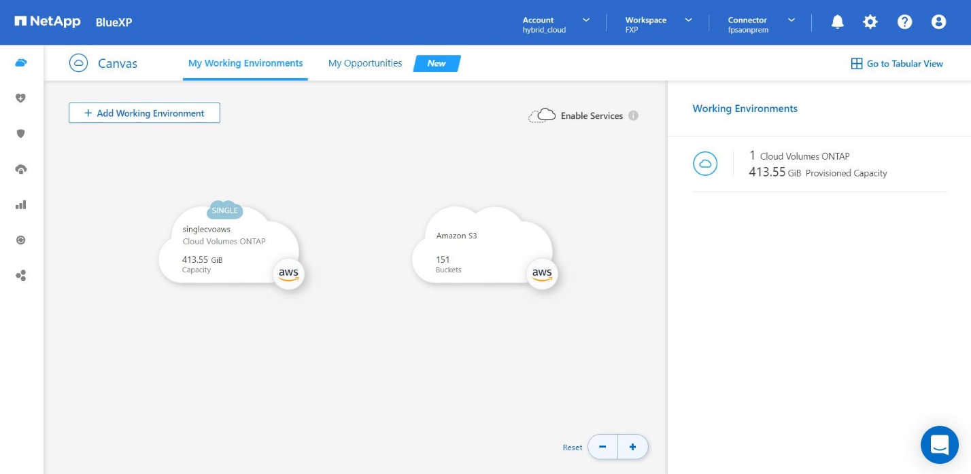Switch to My Working Environments tab
The image size is (971, 474).
(245, 63)
